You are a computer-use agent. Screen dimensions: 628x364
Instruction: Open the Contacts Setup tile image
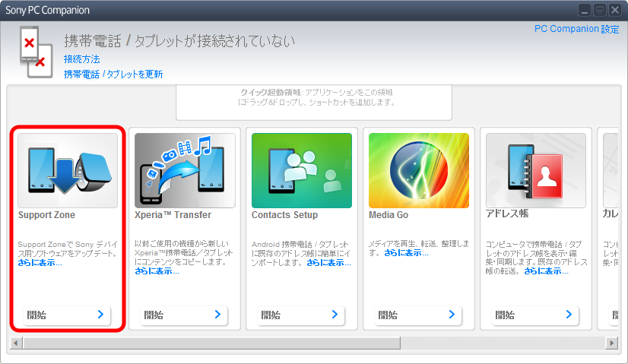point(302,170)
